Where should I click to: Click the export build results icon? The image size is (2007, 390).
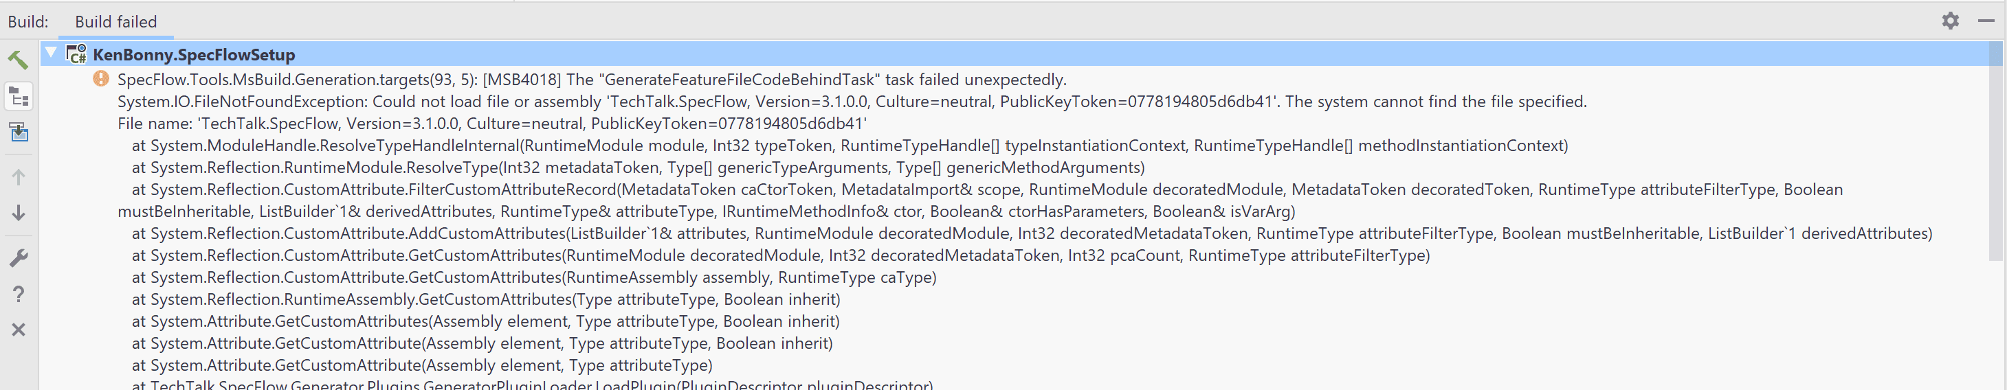(x=19, y=133)
